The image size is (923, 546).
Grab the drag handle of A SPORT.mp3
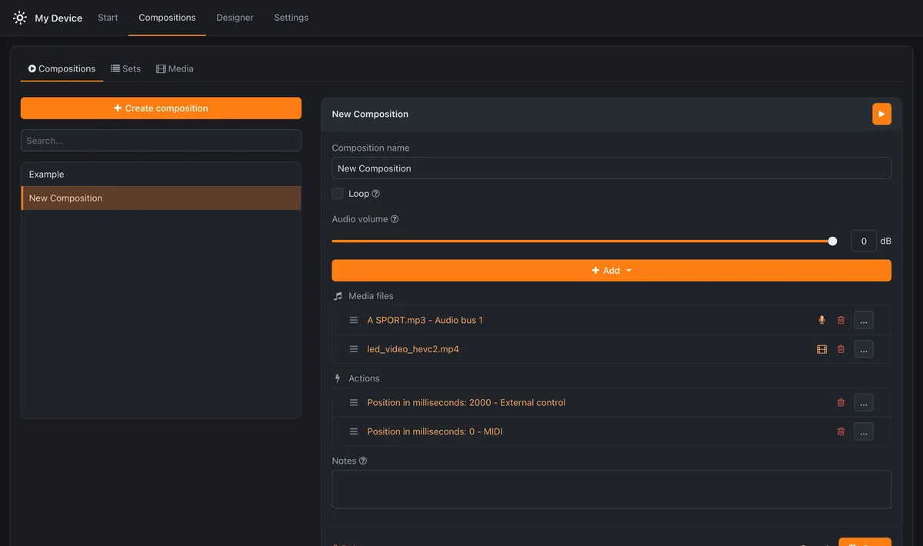(x=354, y=320)
